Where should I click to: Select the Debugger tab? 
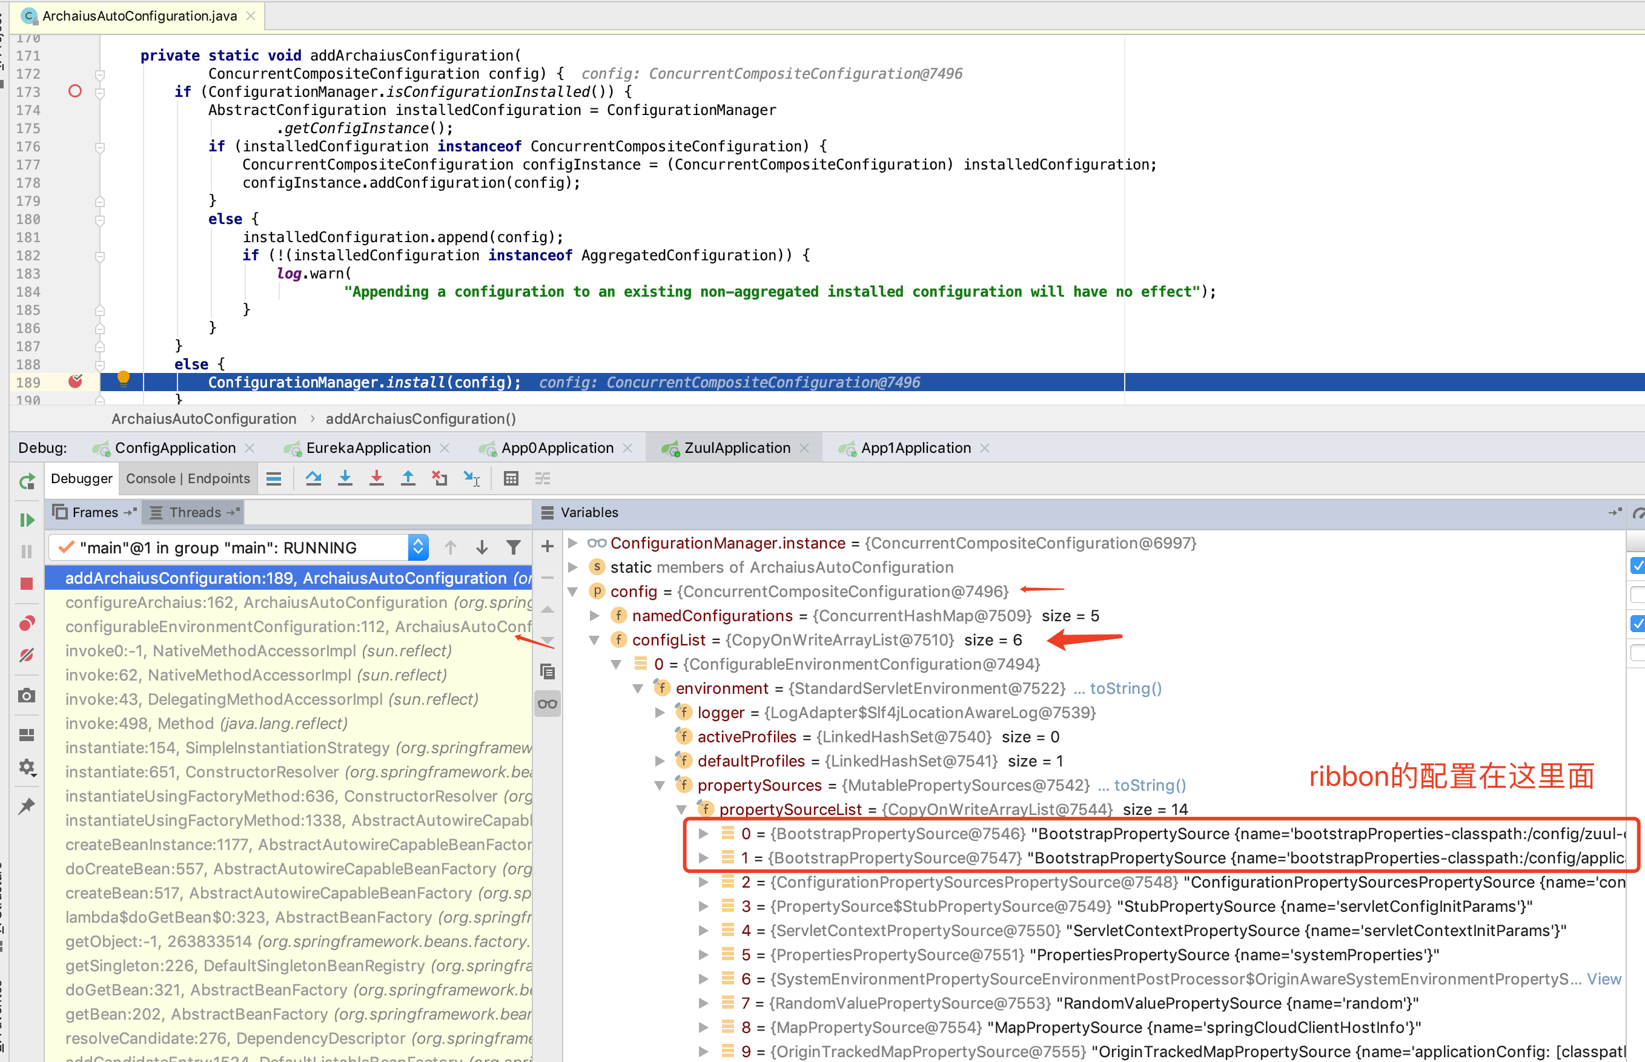[81, 478]
